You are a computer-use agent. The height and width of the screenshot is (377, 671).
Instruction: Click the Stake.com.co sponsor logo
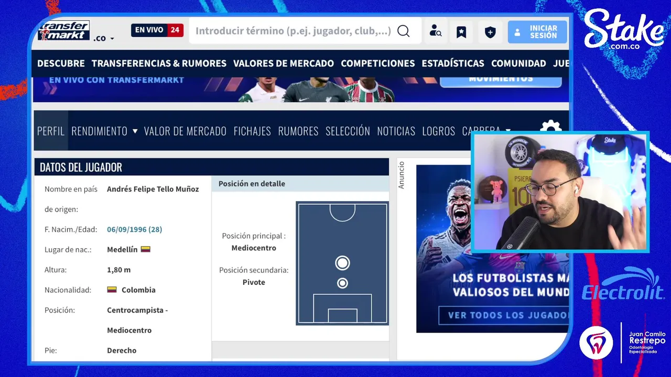[x=624, y=30]
